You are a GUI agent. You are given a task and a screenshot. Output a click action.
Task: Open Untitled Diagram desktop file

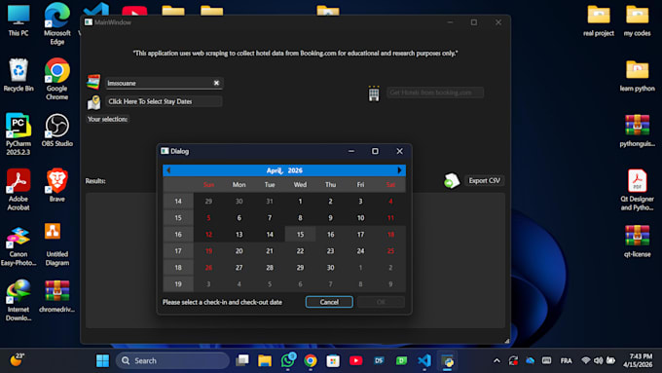(57, 245)
